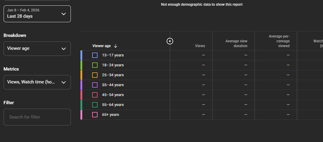323x142 pixels.
Task: Enable the 18–24 years checkbox
Action: tap(95, 65)
